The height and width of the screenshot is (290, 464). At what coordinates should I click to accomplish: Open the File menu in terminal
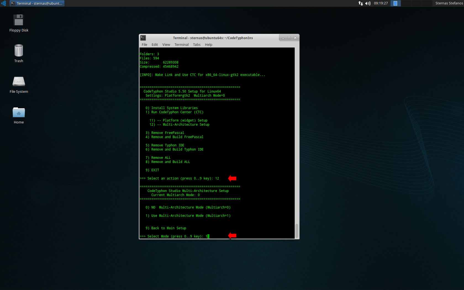click(144, 44)
